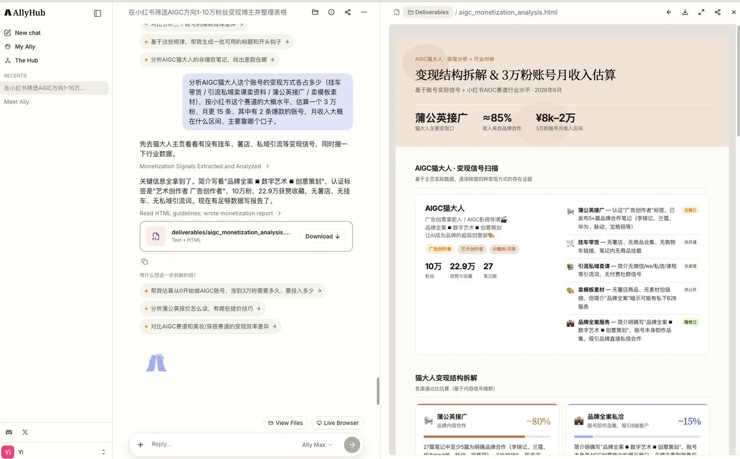Screen dimensions: 740x459
Task: Select suggestion 帮我估算从0开始做AIGC账号
Action: (x=233, y=290)
